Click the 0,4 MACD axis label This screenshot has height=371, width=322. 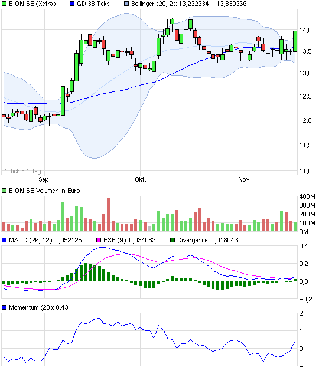[304, 246]
